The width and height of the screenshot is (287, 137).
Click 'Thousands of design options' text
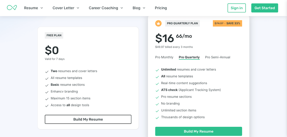[x=183, y=117]
